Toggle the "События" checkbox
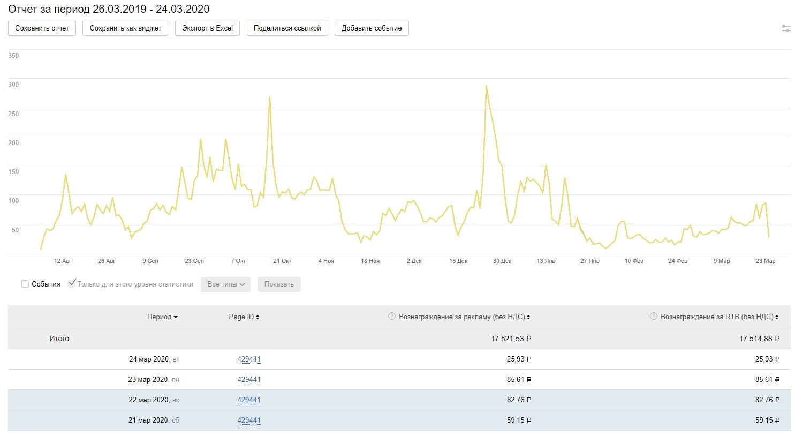The image size is (795, 436). coord(25,284)
